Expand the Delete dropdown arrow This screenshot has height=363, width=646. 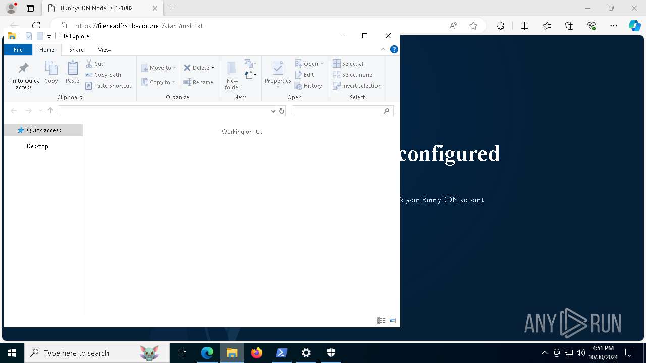pyautogui.click(x=213, y=68)
